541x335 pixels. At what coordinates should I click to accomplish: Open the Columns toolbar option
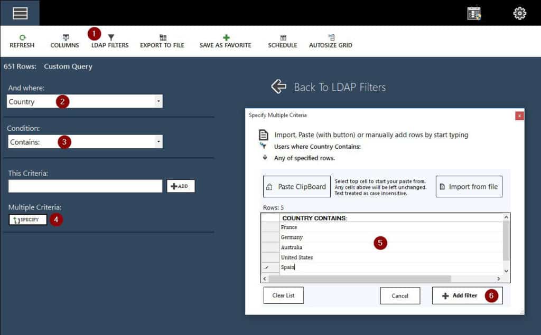(x=65, y=41)
